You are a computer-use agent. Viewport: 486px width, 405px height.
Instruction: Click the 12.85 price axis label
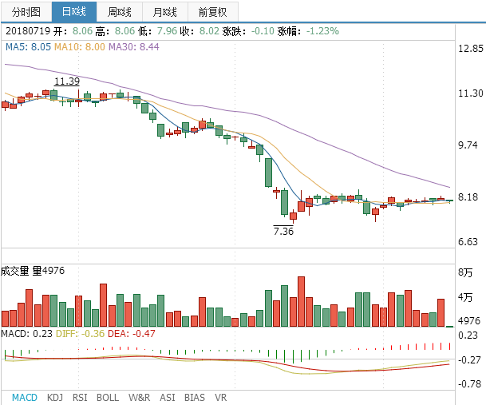point(471,49)
